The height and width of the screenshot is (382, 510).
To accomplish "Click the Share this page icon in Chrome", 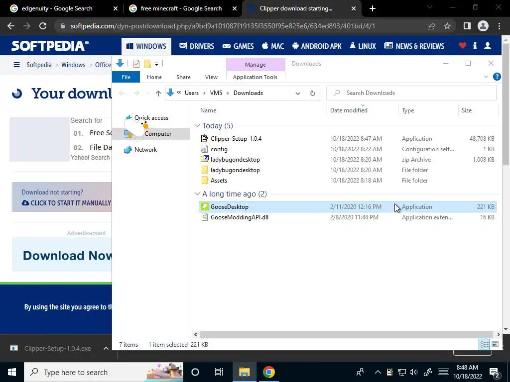I will [x=431, y=26].
